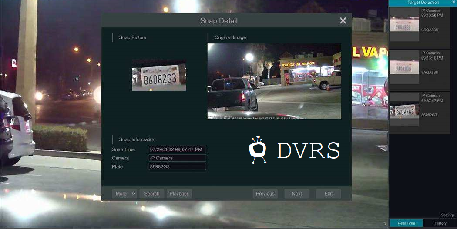Select the 09:07:47 PM detection thumbnail
Screen dimensions: 457x229
click(404, 111)
